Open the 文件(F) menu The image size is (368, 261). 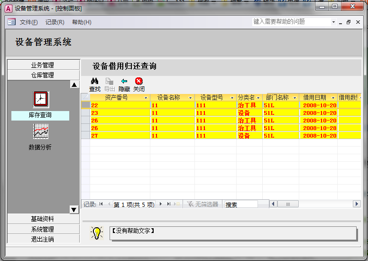28,22
